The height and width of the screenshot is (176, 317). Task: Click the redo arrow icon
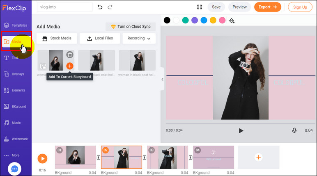tap(110, 7)
